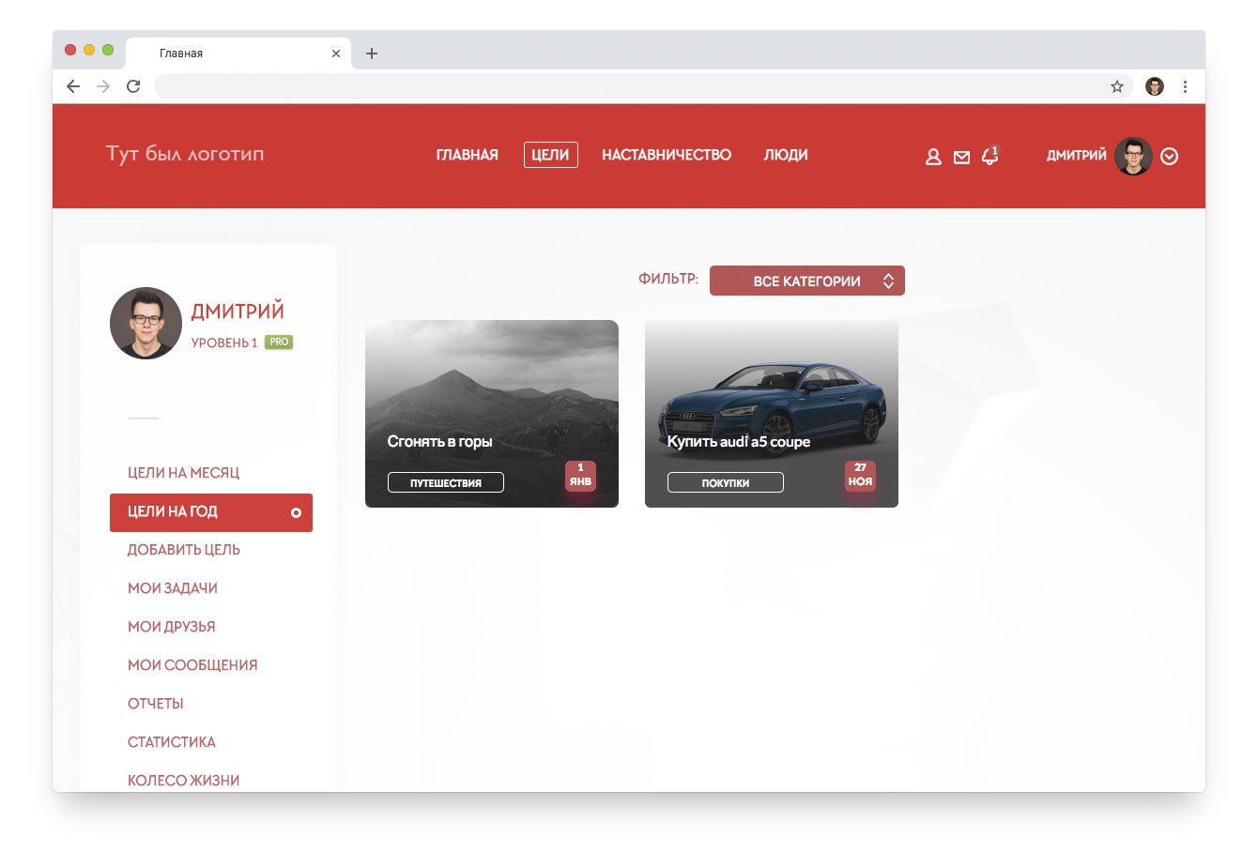Go to the ЛЮДИ navigation item
The height and width of the screenshot is (867, 1258).
point(786,155)
